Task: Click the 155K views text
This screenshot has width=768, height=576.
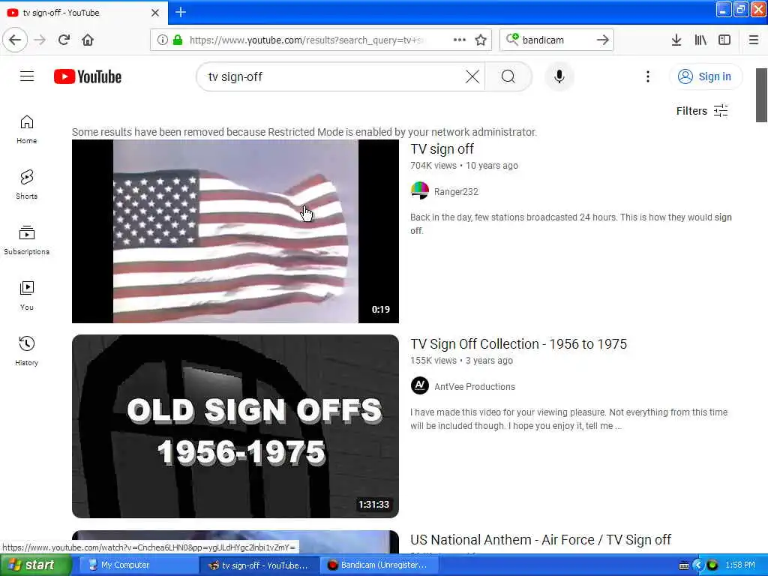Action: (x=433, y=361)
